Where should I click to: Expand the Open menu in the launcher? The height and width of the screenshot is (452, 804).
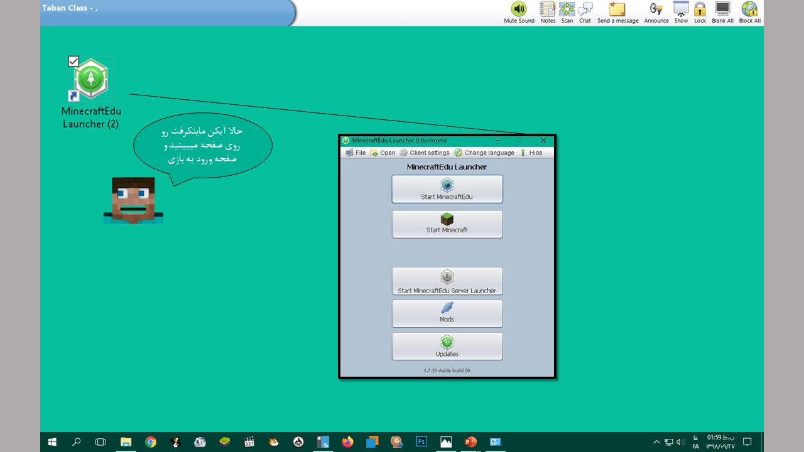(x=383, y=153)
